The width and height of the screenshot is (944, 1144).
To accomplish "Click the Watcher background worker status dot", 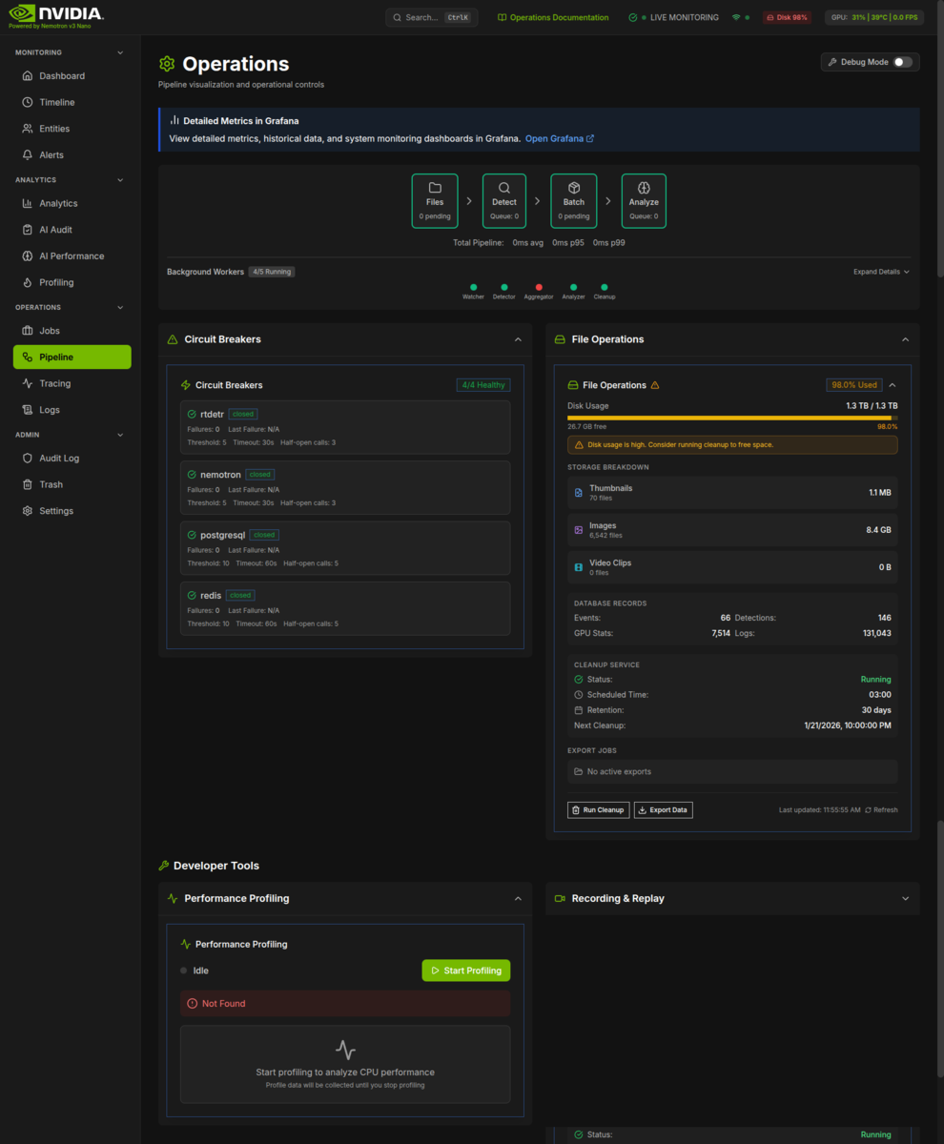I will [x=473, y=286].
